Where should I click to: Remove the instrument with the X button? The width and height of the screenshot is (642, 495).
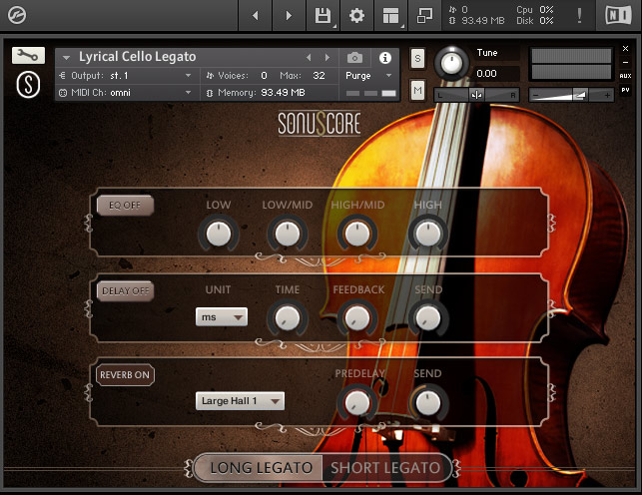(x=625, y=48)
